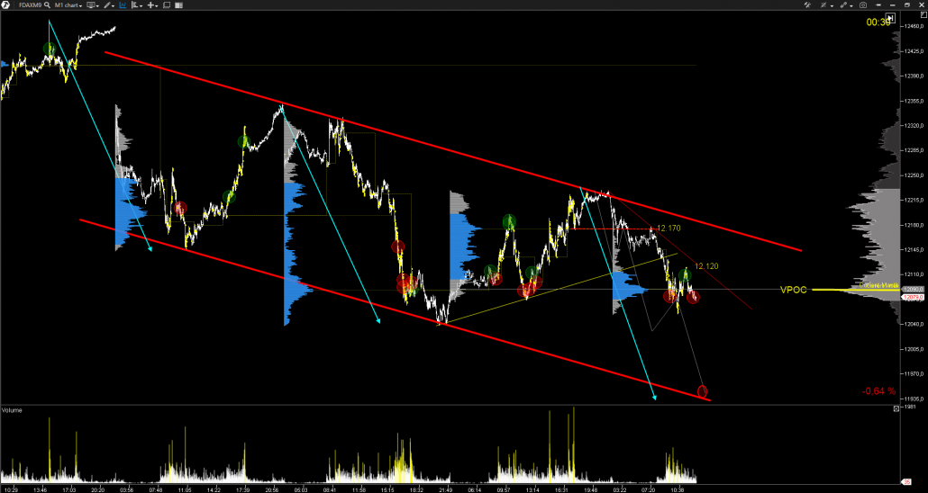Open the M1 chart timeframe dropdown

pos(68,5)
